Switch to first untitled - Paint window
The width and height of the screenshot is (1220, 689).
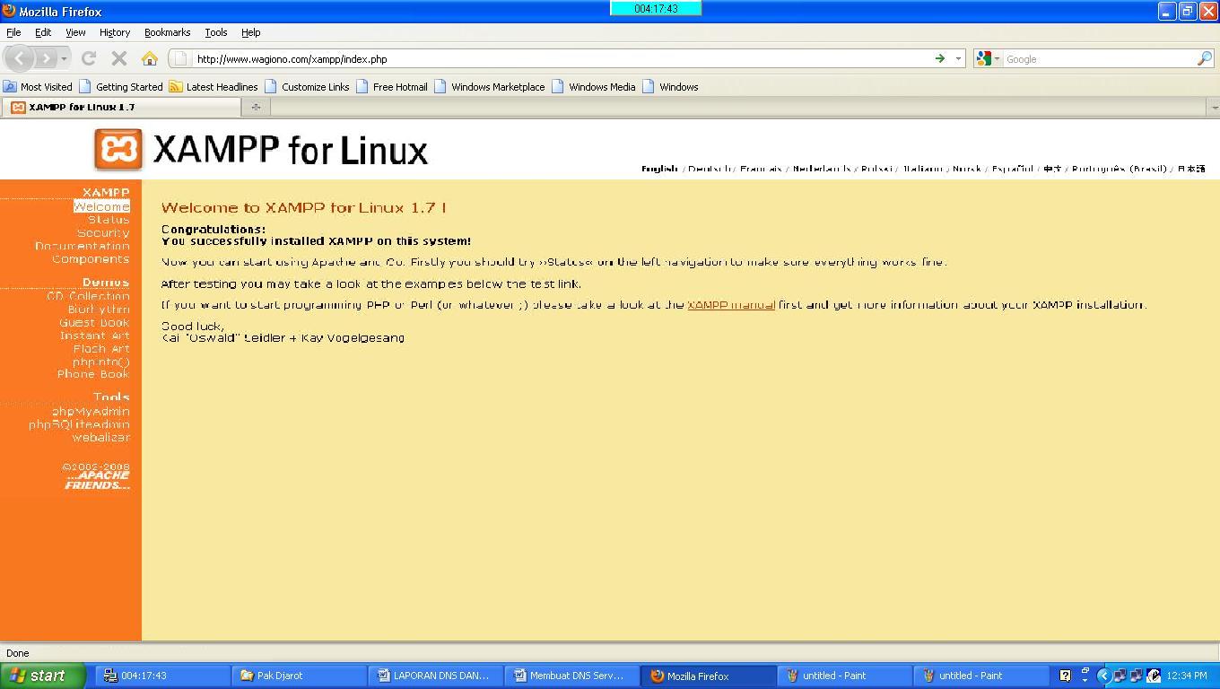pyautogui.click(x=844, y=676)
